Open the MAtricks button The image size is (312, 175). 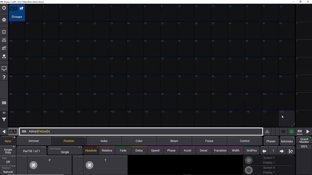pos(287,141)
